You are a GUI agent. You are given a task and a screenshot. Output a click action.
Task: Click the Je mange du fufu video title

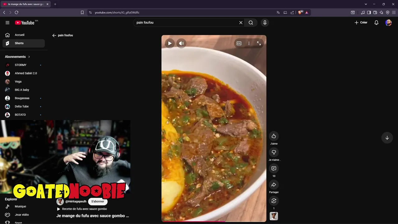[x=93, y=216]
